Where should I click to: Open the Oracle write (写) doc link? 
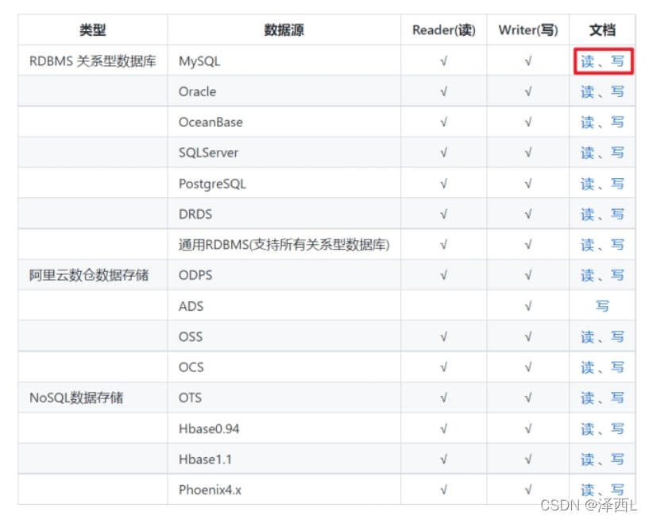[x=617, y=91]
